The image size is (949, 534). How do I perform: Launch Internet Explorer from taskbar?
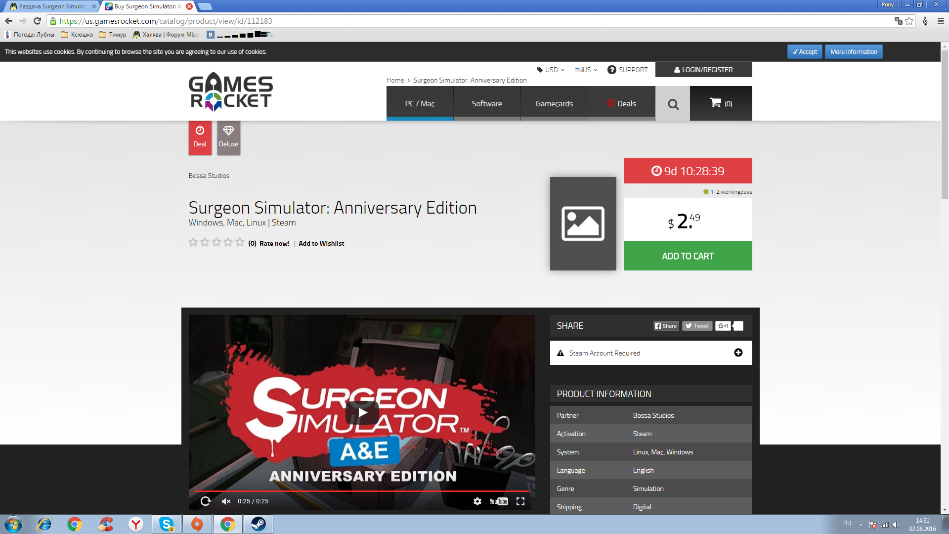pos(44,524)
